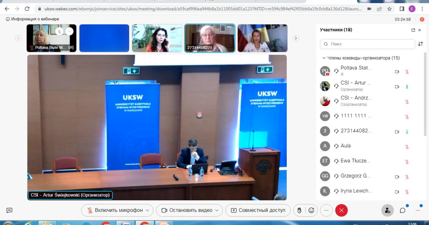Image resolution: width=429 pixels, height=225 pixels.
Task: Toggle the participants panel button
Action: tap(387, 210)
